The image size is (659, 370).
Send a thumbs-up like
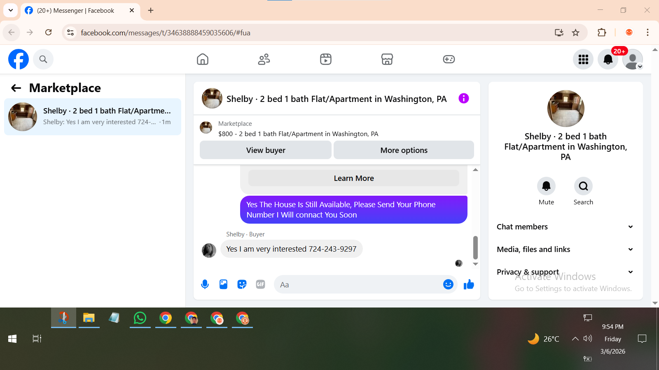point(469,284)
